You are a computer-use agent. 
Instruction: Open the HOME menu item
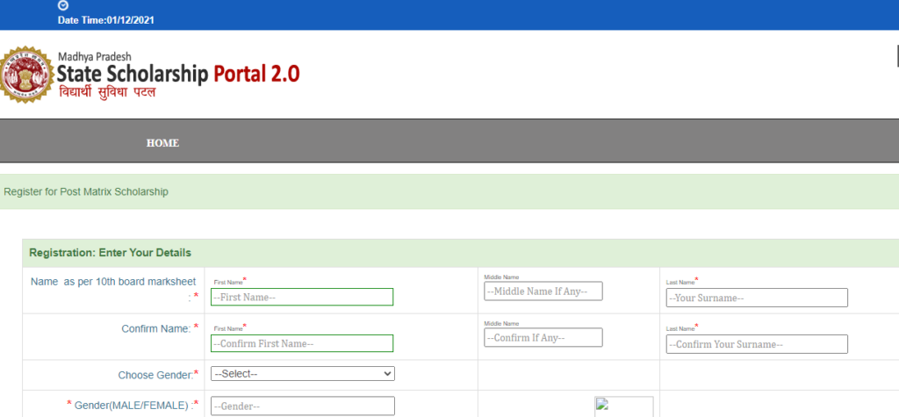pyautogui.click(x=162, y=143)
